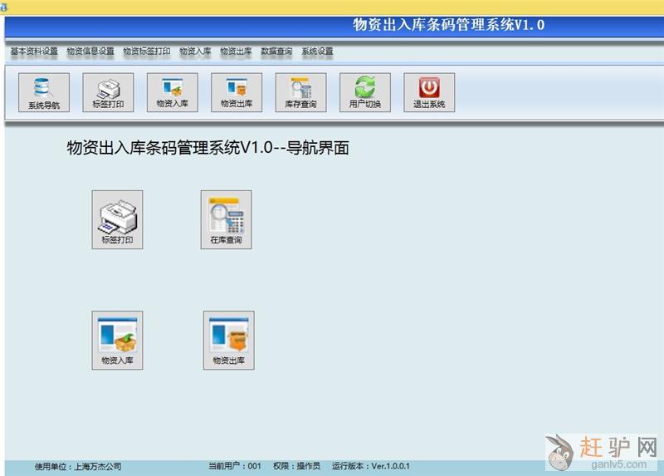The image size is (664, 476).
Task: Click the 库存查询 toolbar icon
Action: [300, 92]
